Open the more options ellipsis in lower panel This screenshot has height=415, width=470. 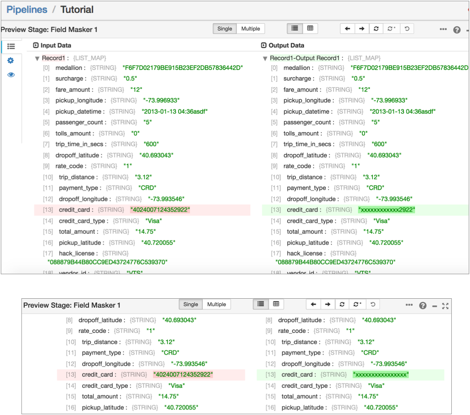(x=409, y=305)
